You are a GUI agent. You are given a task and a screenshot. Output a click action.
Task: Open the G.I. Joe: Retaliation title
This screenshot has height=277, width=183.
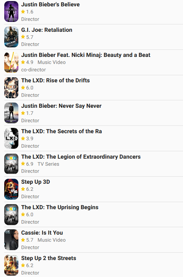(47, 30)
